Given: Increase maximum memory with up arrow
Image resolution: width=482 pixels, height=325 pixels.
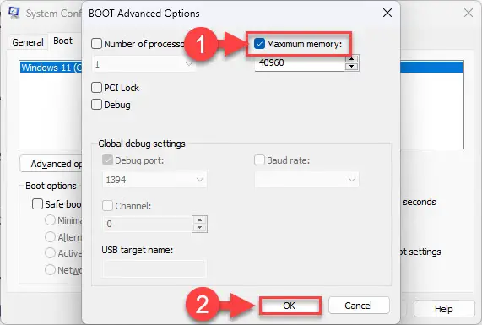Looking at the screenshot, I should click(x=351, y=59).
